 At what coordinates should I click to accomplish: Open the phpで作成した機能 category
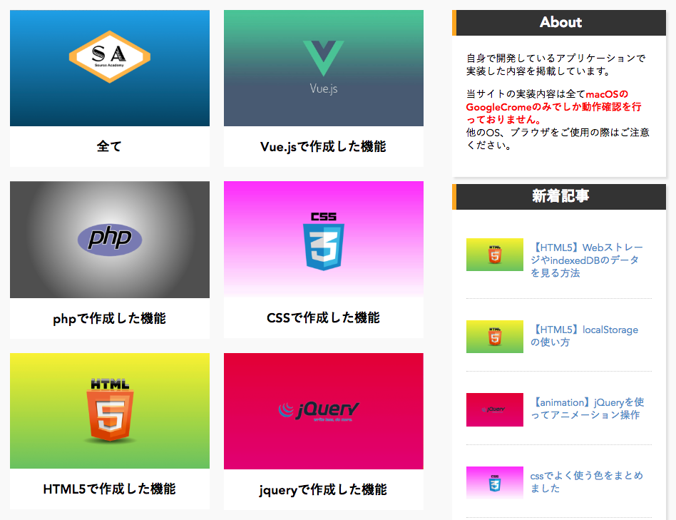pyautogui.click(x=109, y=318)
